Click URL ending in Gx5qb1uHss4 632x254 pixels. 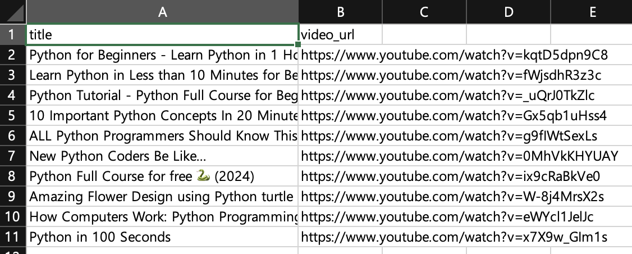pyautogui.click(x=454, y=116)
